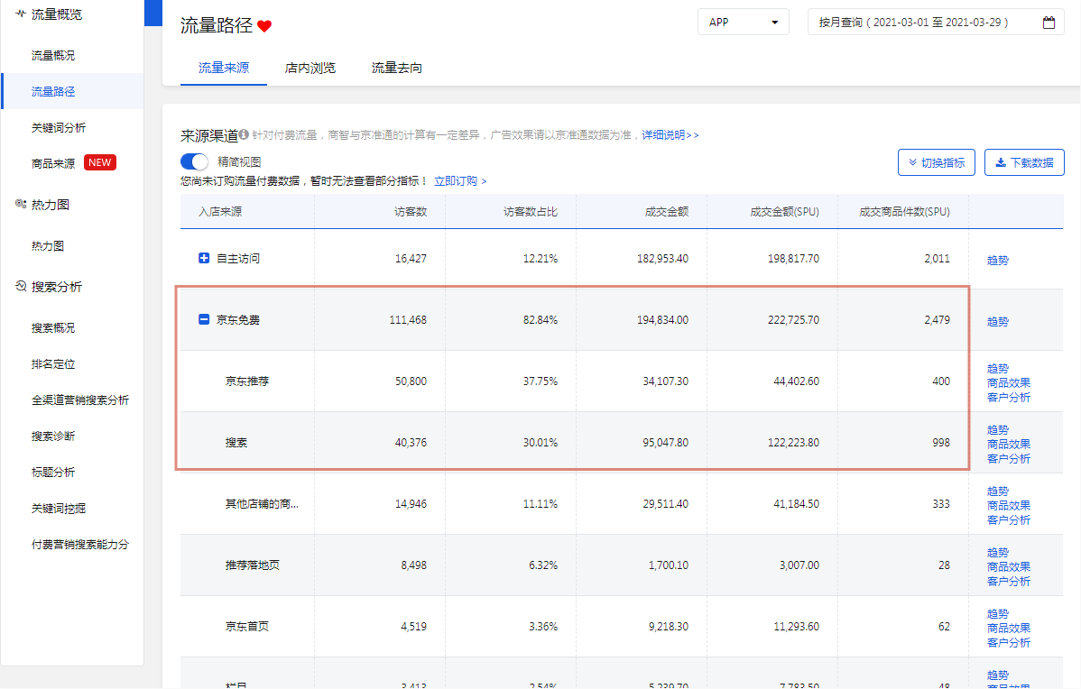Toggle the 精简视图 switch
1081x689 pixels.
[x=194, y=161]
